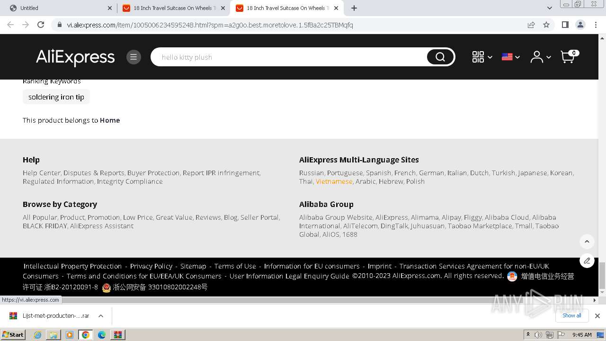The image size is (606, 341).
Task: Open All Popular category link
Action: pyautogui.click(x=40, y=217)
